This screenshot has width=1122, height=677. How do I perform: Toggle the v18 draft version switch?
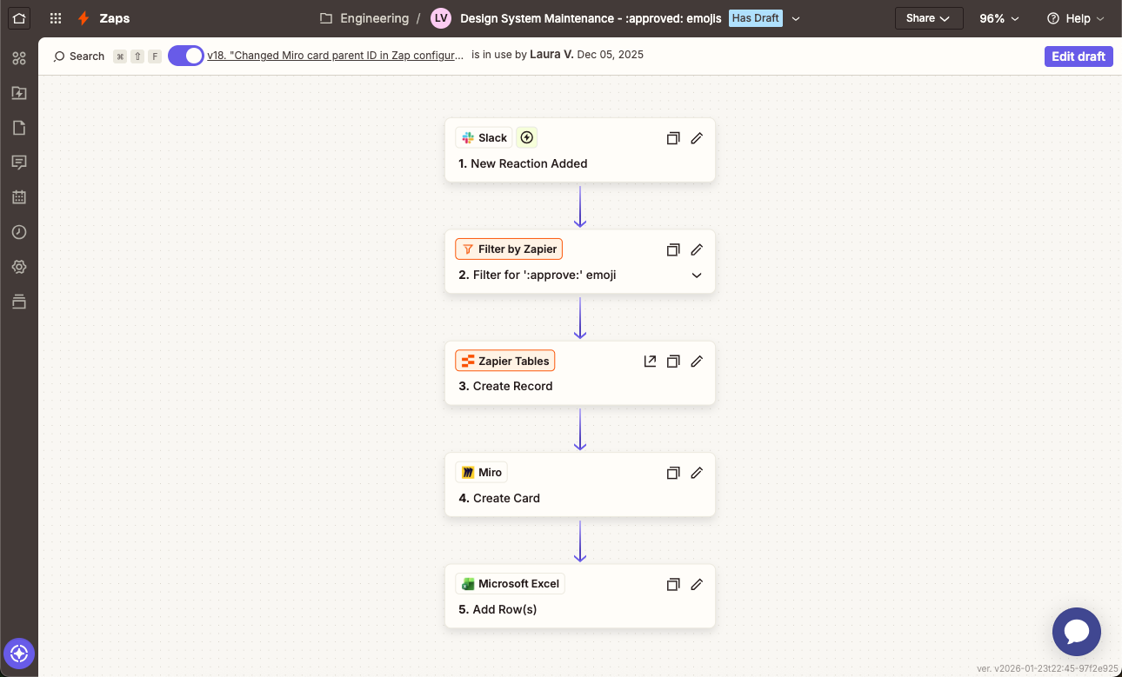tap(185, 55)
